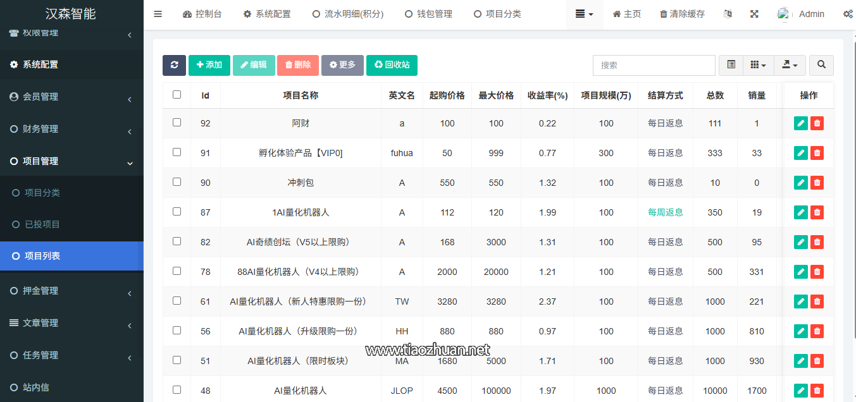Click into the 搜索 search field
The width and height of the screenshot is (856, 402).
[x=654, y=65]
